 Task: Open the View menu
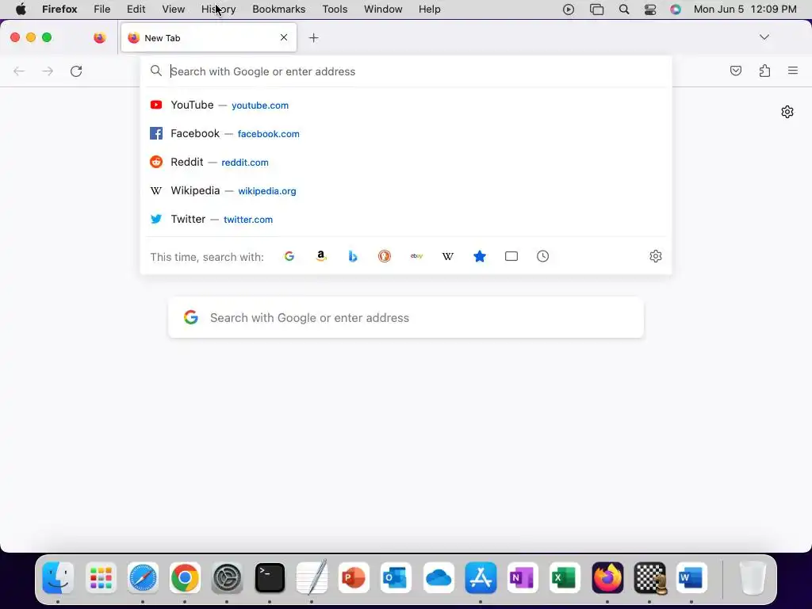pos(173,10)
